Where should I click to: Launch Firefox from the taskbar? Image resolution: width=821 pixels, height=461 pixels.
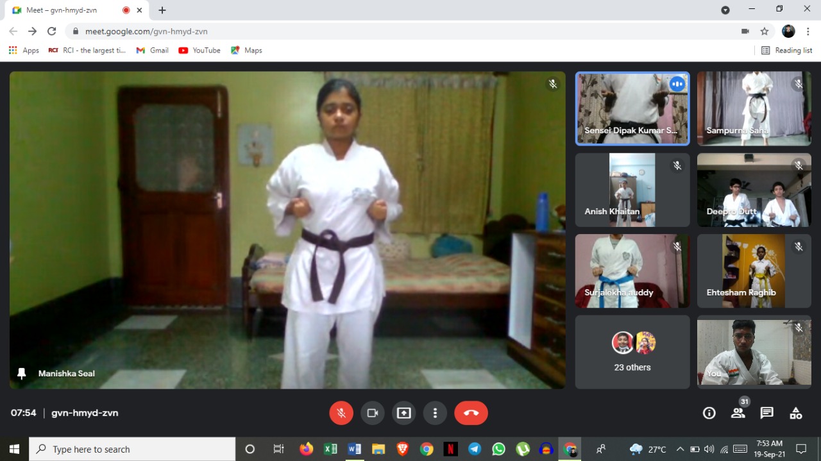coord(307,449)
